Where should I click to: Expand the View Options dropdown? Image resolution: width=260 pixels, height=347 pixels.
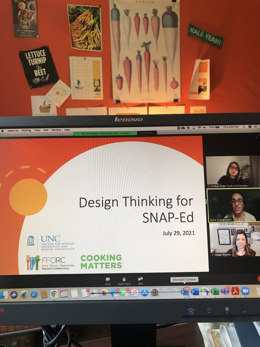[146, 133]
